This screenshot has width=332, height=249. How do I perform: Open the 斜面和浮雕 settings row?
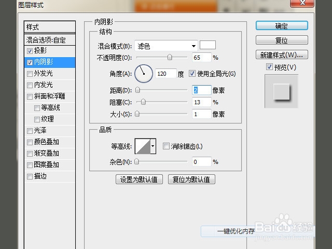(x=50, y=96)
